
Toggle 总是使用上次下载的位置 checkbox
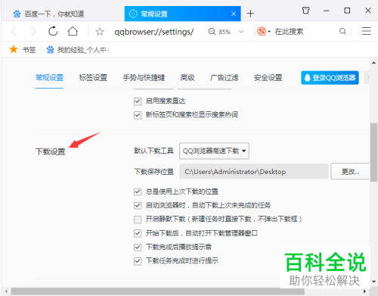pyautogui.click(x=138, y=192)
